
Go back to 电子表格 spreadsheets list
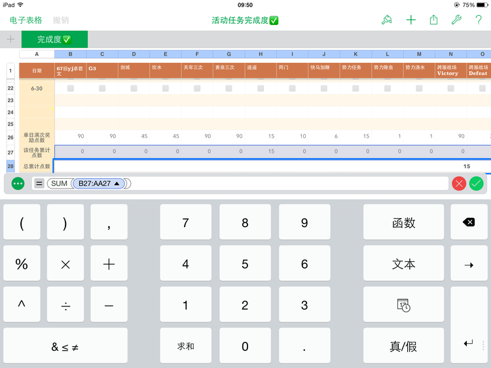coord(26,20)
